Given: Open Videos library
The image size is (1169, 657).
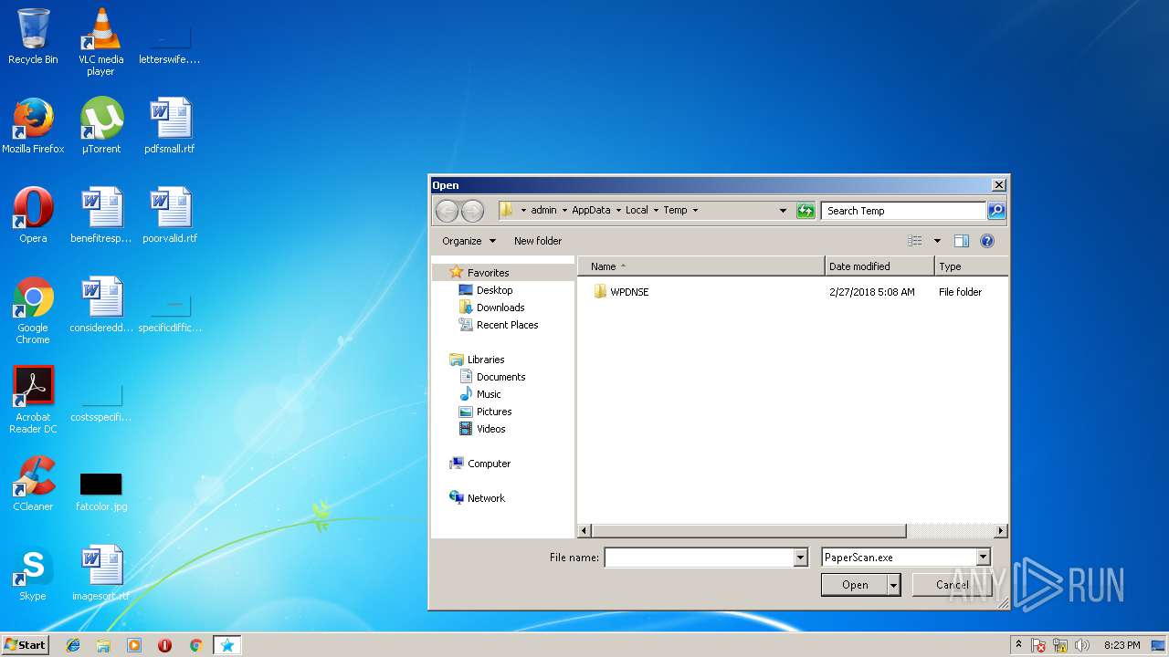Looking at the screenshot, I should [490, 429].
